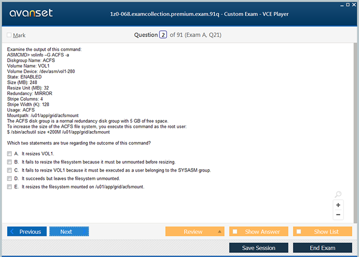Click the 'Size (MB): 248' line

(x=22, y=82)
